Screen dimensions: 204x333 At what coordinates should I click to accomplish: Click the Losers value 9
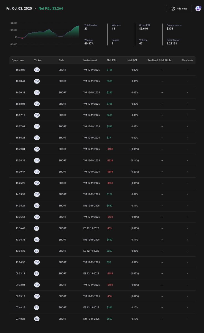click(113, 44)
